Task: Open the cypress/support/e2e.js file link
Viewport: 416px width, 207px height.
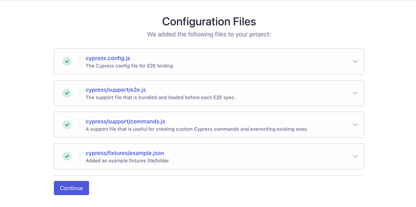Action: coord(116,90)
